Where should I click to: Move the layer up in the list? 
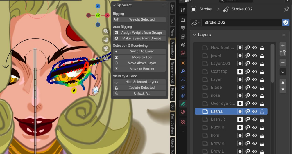click(283, 82)
